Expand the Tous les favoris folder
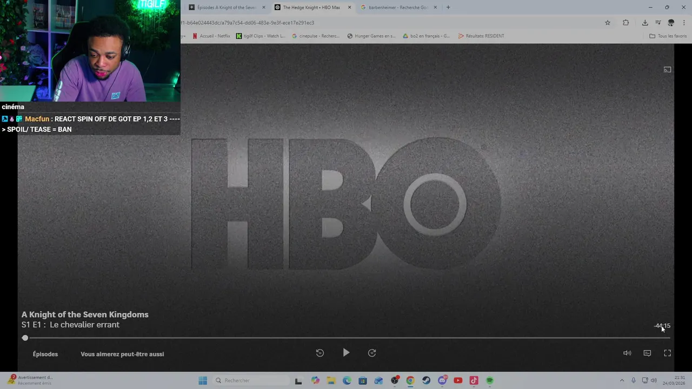692x389 pixels. click(x=668, y=36)
